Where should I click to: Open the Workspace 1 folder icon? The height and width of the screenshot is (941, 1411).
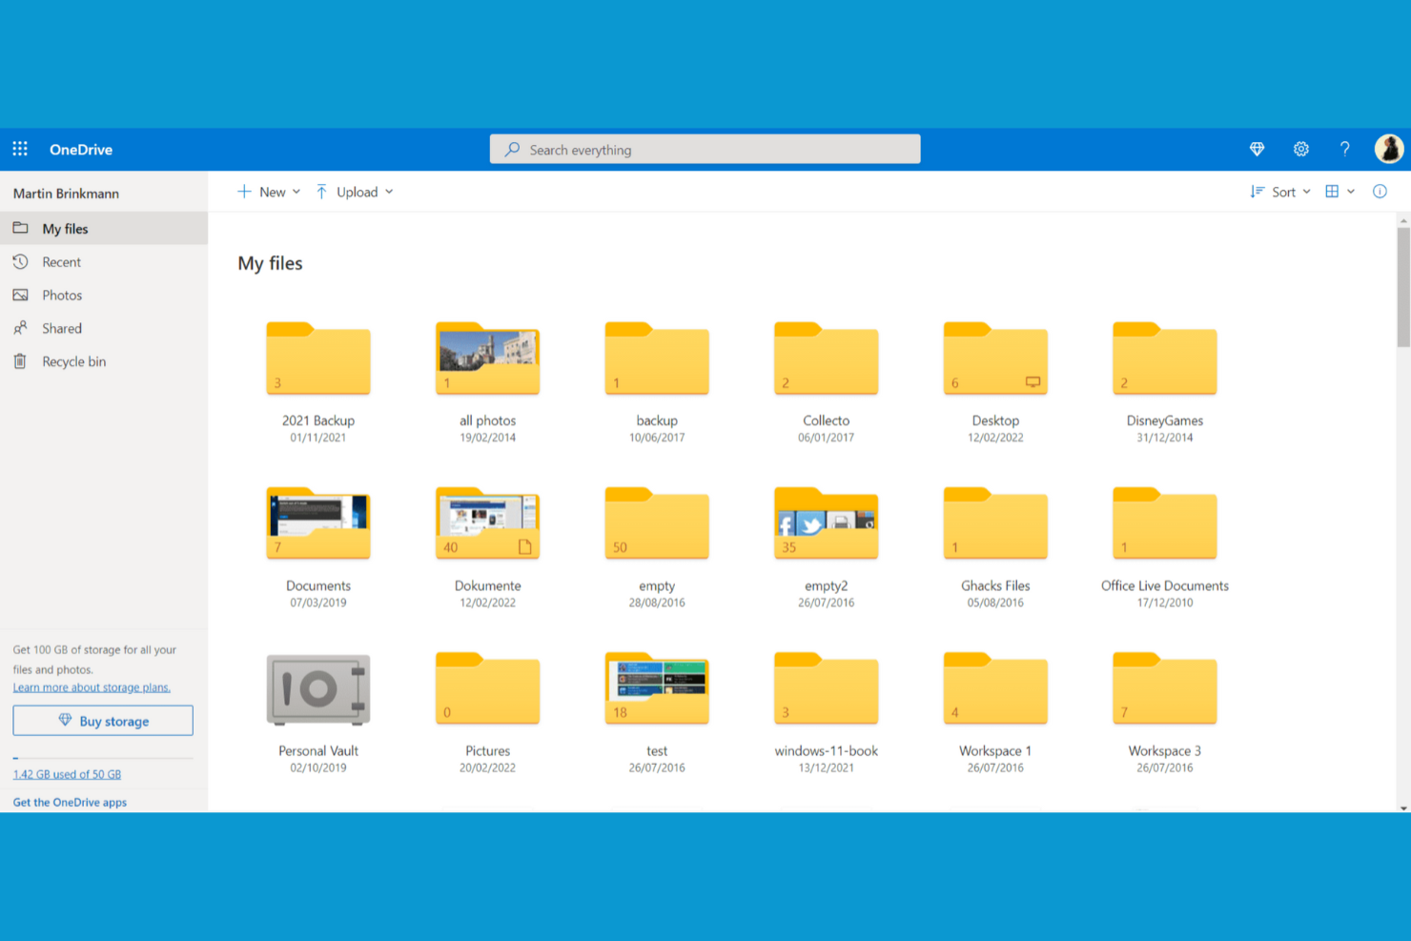995,688
